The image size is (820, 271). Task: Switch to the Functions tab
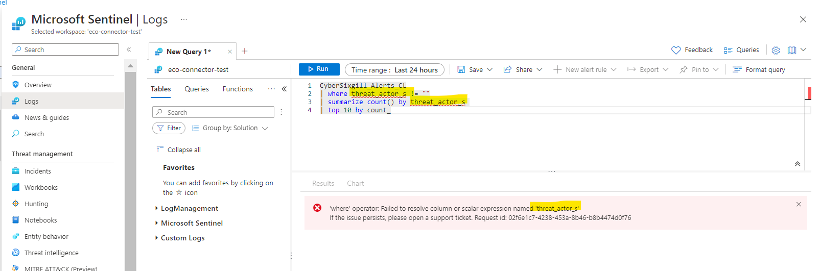[x=238, y=89]
